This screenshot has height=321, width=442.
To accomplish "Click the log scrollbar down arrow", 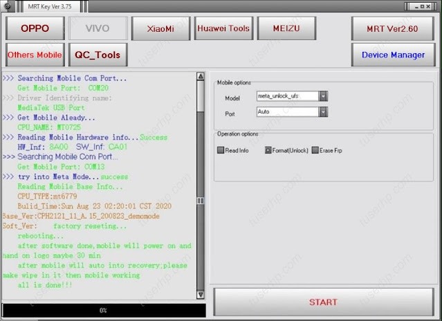I will (x=201, y=295).
